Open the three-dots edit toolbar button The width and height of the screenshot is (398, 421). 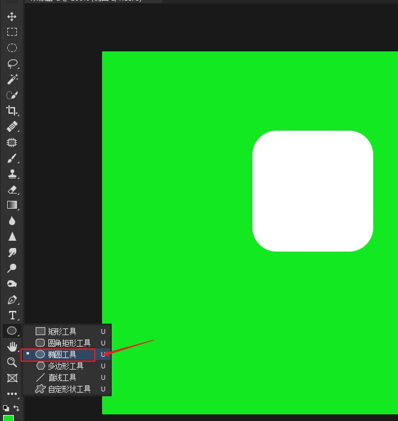click(11, 394)
